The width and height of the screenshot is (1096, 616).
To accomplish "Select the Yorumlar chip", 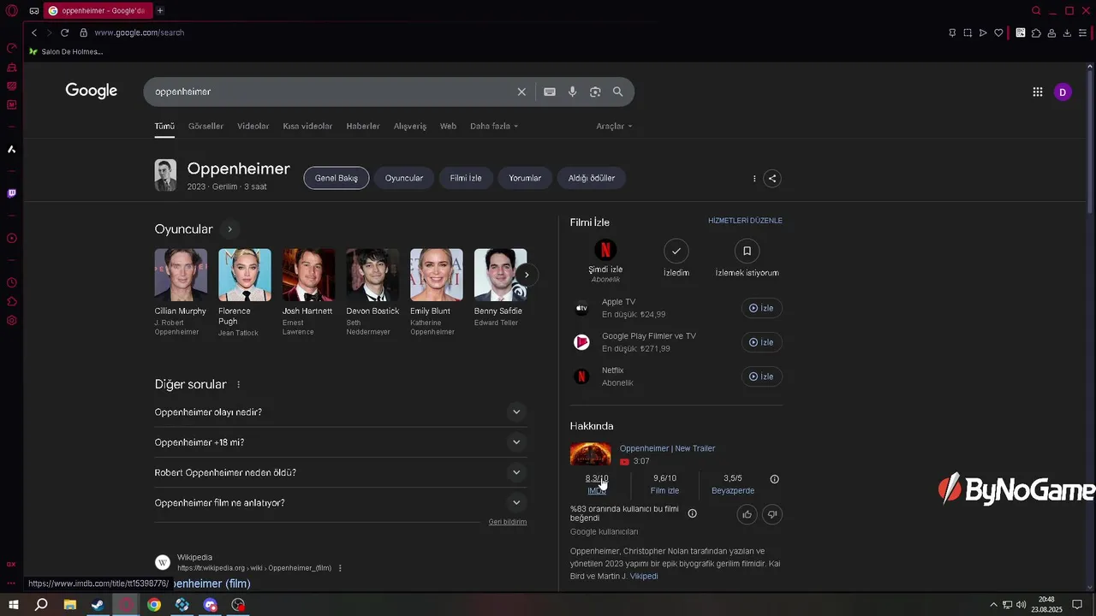I will click(525, 178).
